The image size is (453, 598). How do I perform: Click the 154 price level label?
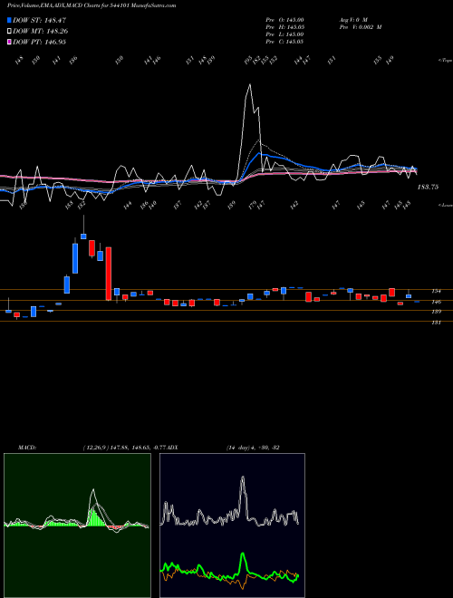[436, 291]
